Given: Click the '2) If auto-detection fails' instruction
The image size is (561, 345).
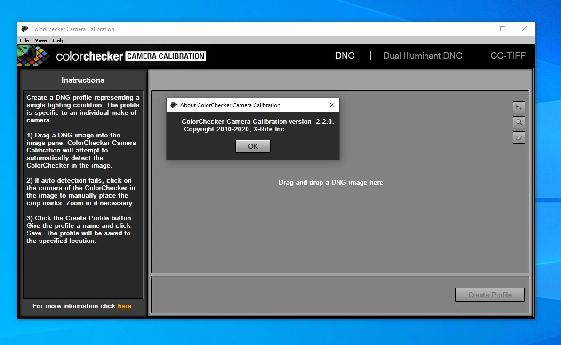Looking at the screenshot, I should pyautogui.click(x=81, y=192).
